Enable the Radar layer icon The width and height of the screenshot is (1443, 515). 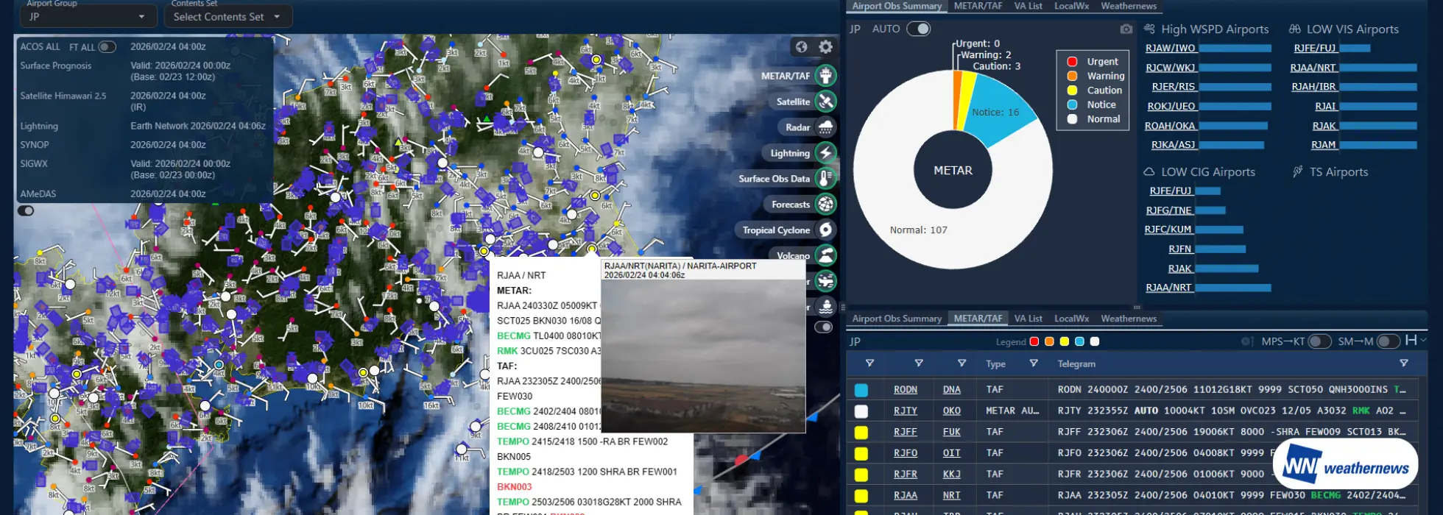click(826, 127)
